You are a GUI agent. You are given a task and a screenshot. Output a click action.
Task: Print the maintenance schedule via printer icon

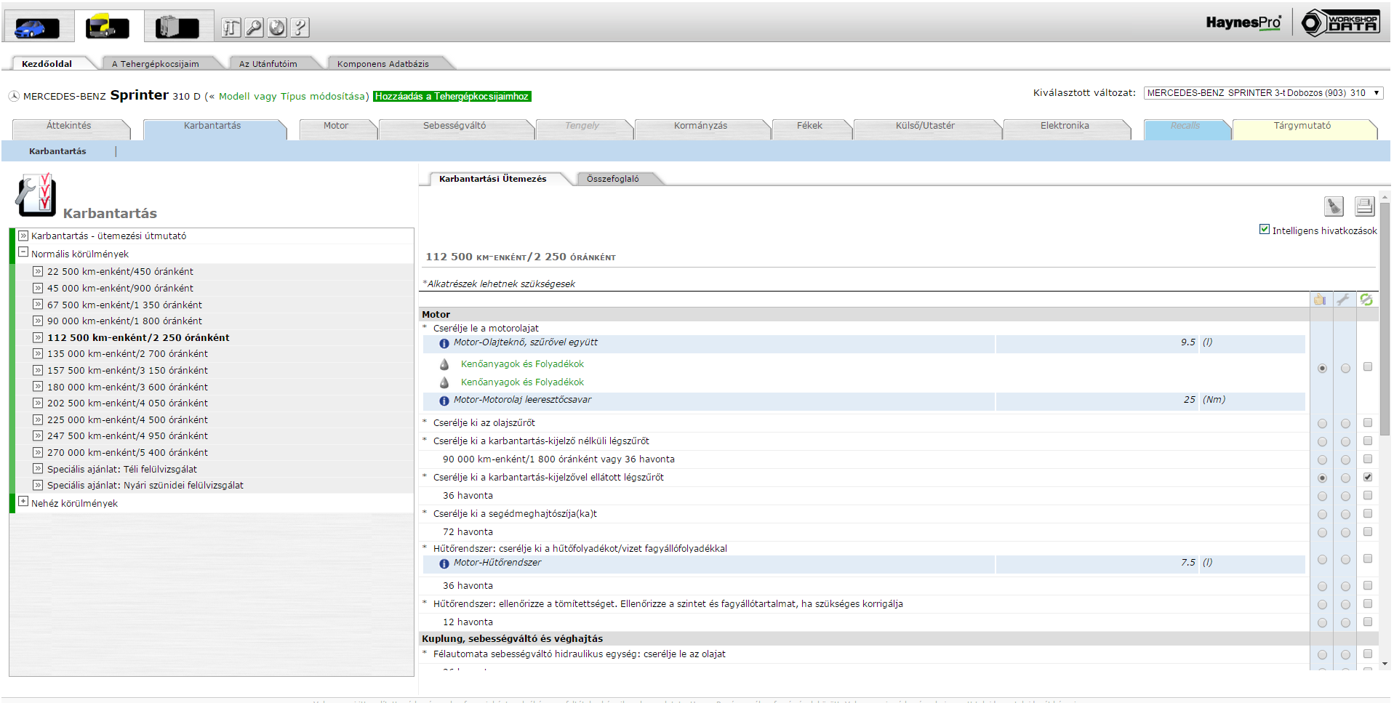click(1364, 206)
